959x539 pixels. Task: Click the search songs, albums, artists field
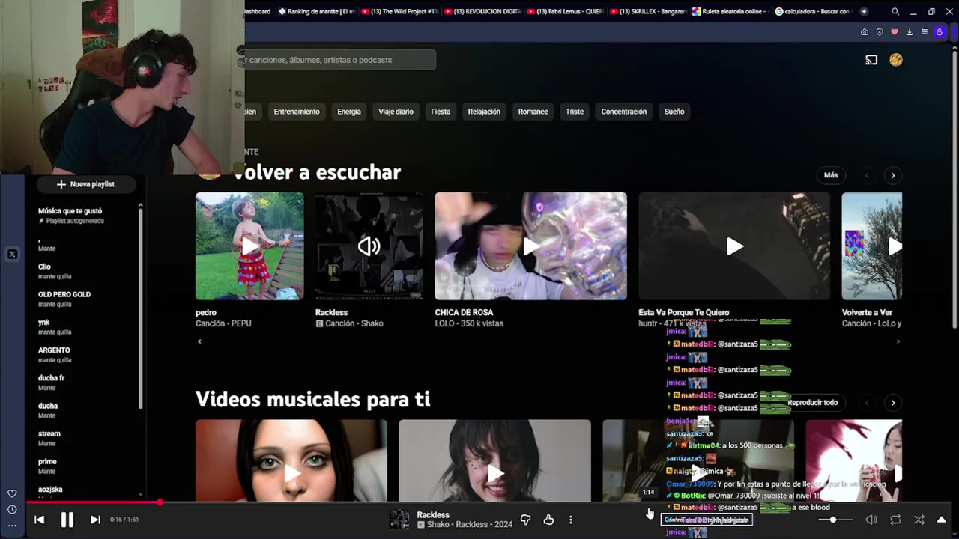pyautogui.click(x=339, y=60)
